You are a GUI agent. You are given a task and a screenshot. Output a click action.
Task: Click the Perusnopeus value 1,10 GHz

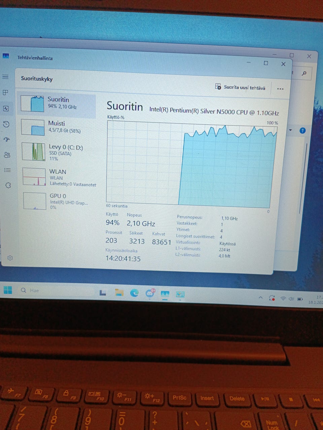(229, 218)
